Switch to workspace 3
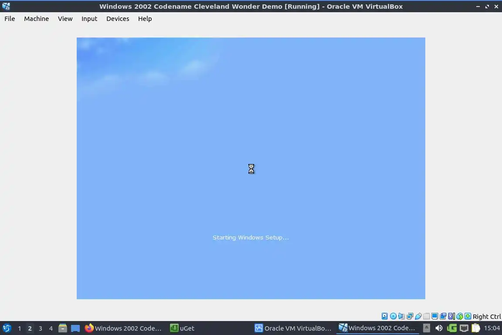 pos(41,328)
